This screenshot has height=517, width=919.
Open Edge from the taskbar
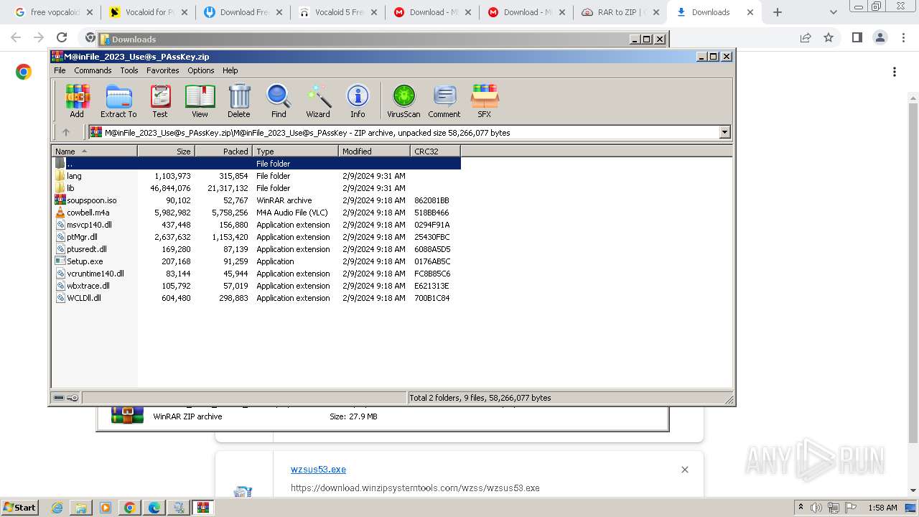click(x=154, y=508)
